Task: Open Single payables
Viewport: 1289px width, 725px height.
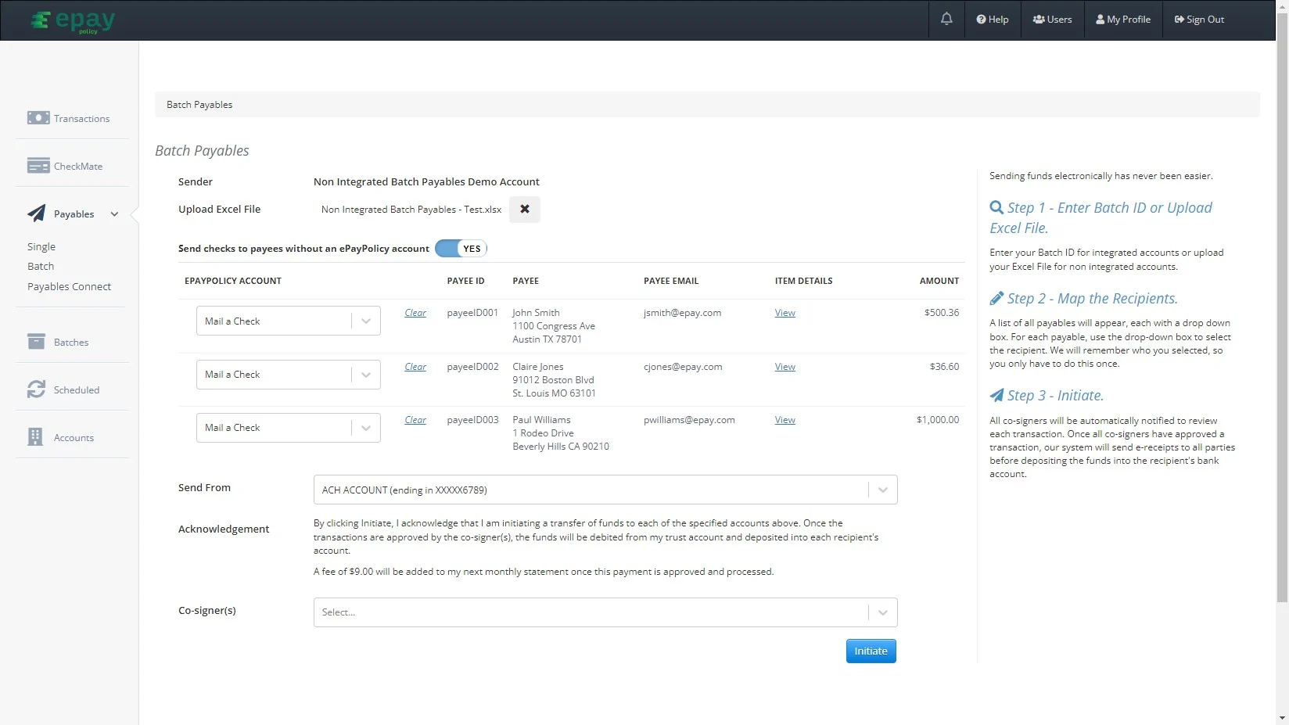Action: (x=41, y=246)
